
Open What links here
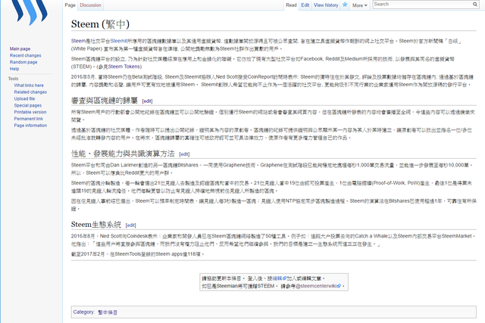(x=29, y=85)
